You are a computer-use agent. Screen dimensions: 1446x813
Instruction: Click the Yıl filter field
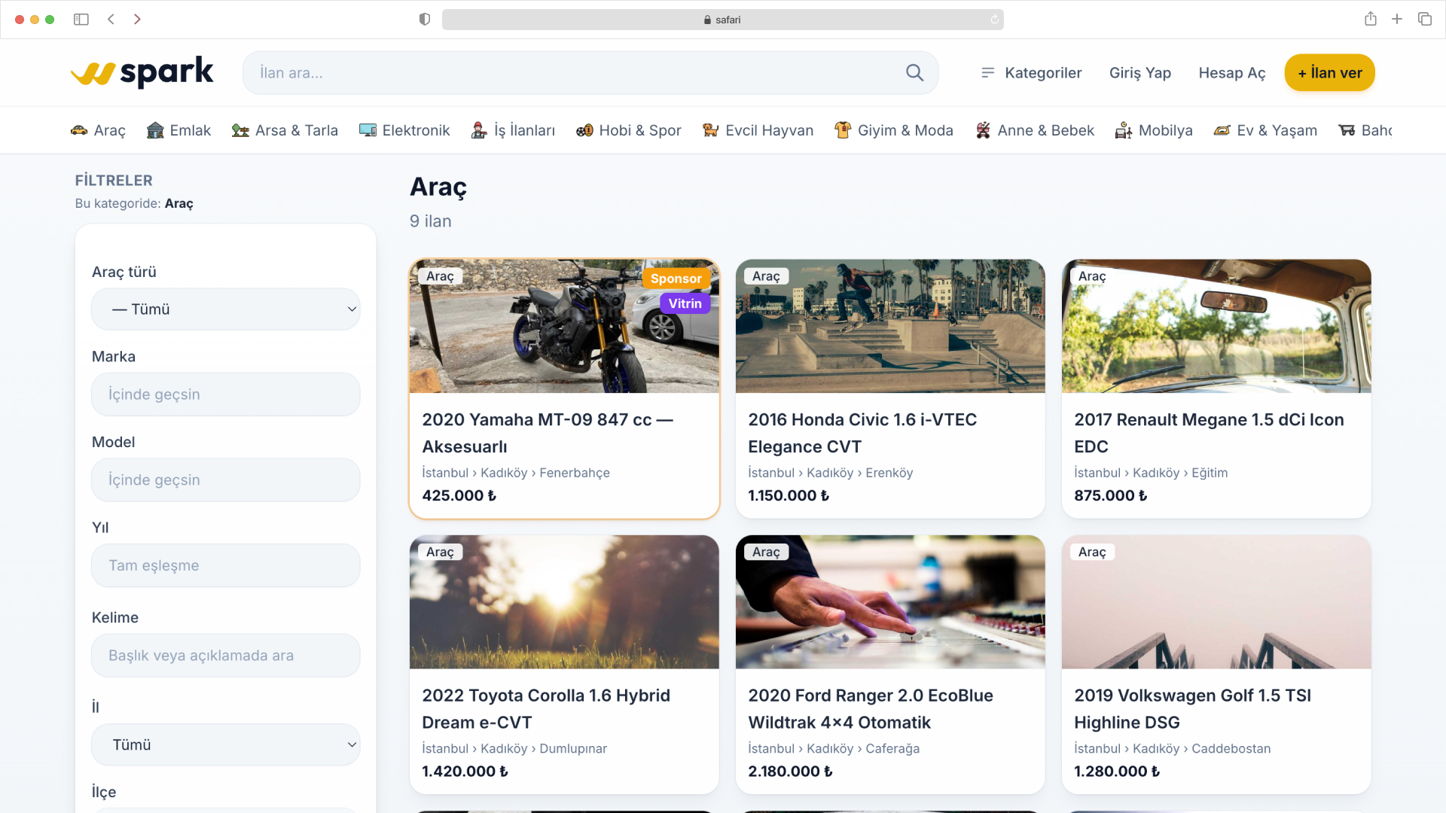tap(226, 565)
